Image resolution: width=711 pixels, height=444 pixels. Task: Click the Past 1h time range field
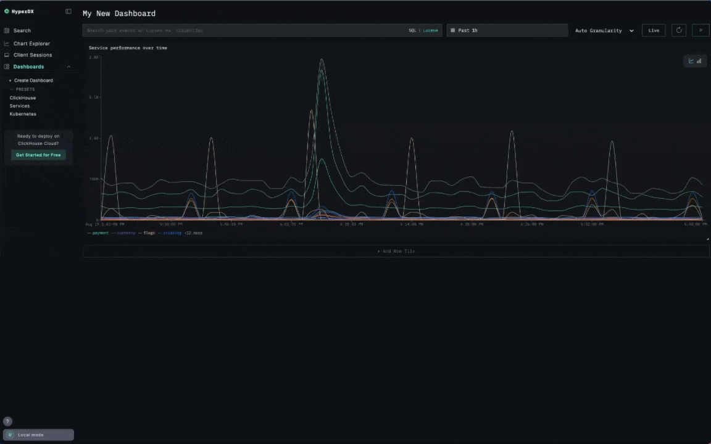(507, 30)
